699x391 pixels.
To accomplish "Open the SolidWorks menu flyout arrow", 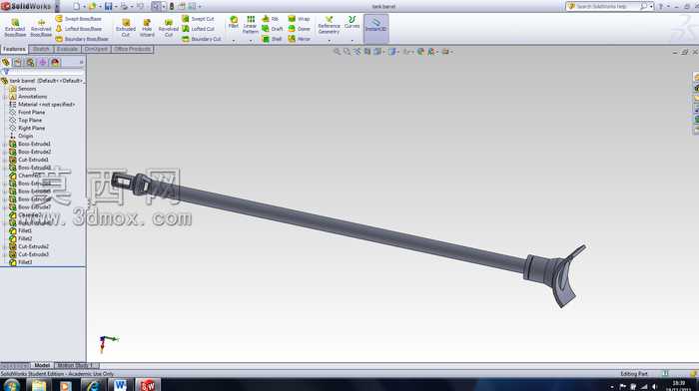I will point(57,6).
